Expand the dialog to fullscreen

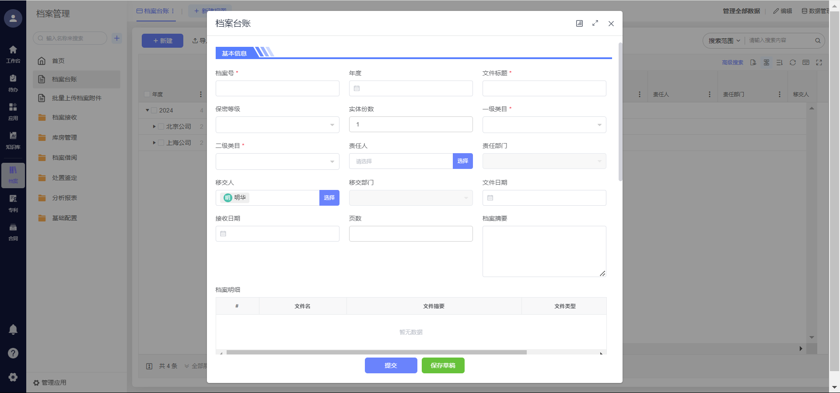[595, 23]
